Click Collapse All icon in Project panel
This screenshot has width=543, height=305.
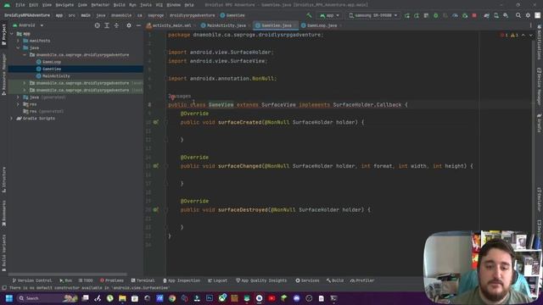[x=116, y=25]
